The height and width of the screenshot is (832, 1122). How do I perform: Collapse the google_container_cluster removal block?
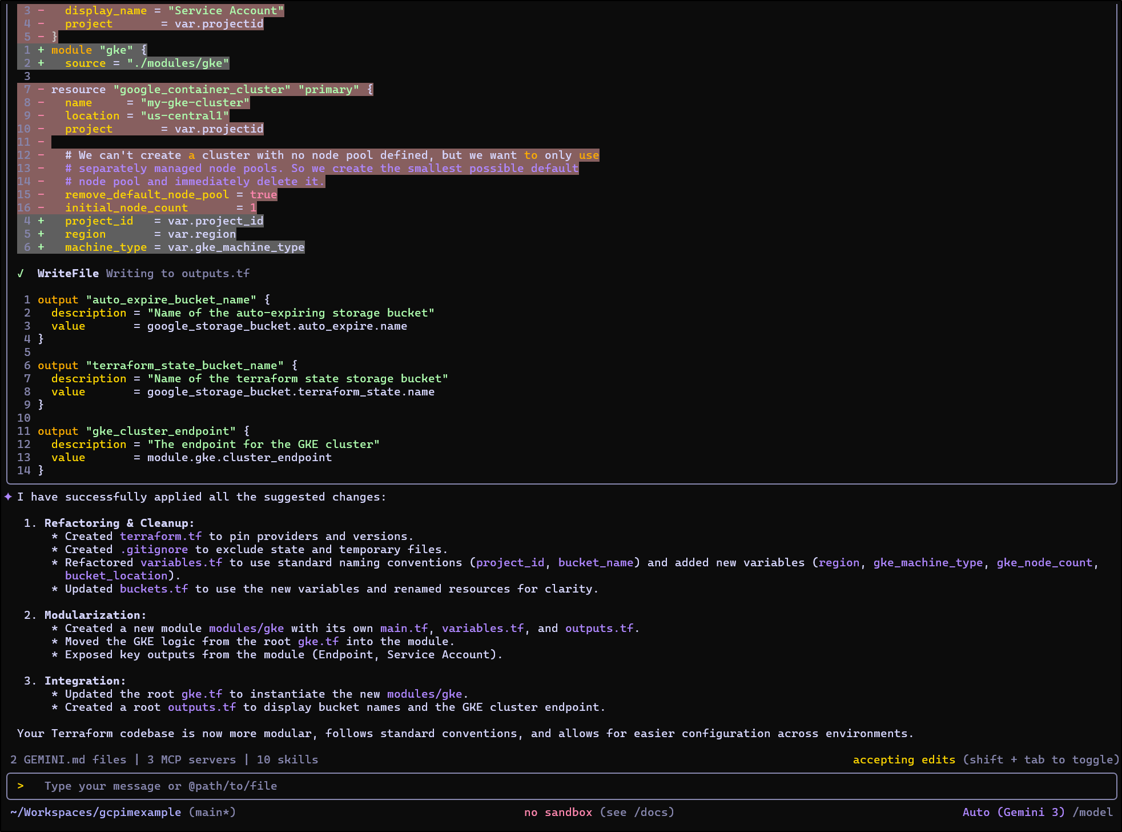[211, 89]
